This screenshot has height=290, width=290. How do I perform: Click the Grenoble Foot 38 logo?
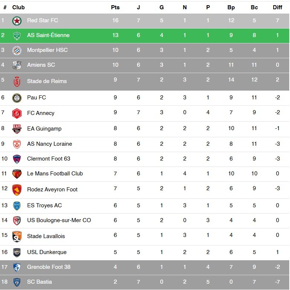tap(17, 267)
